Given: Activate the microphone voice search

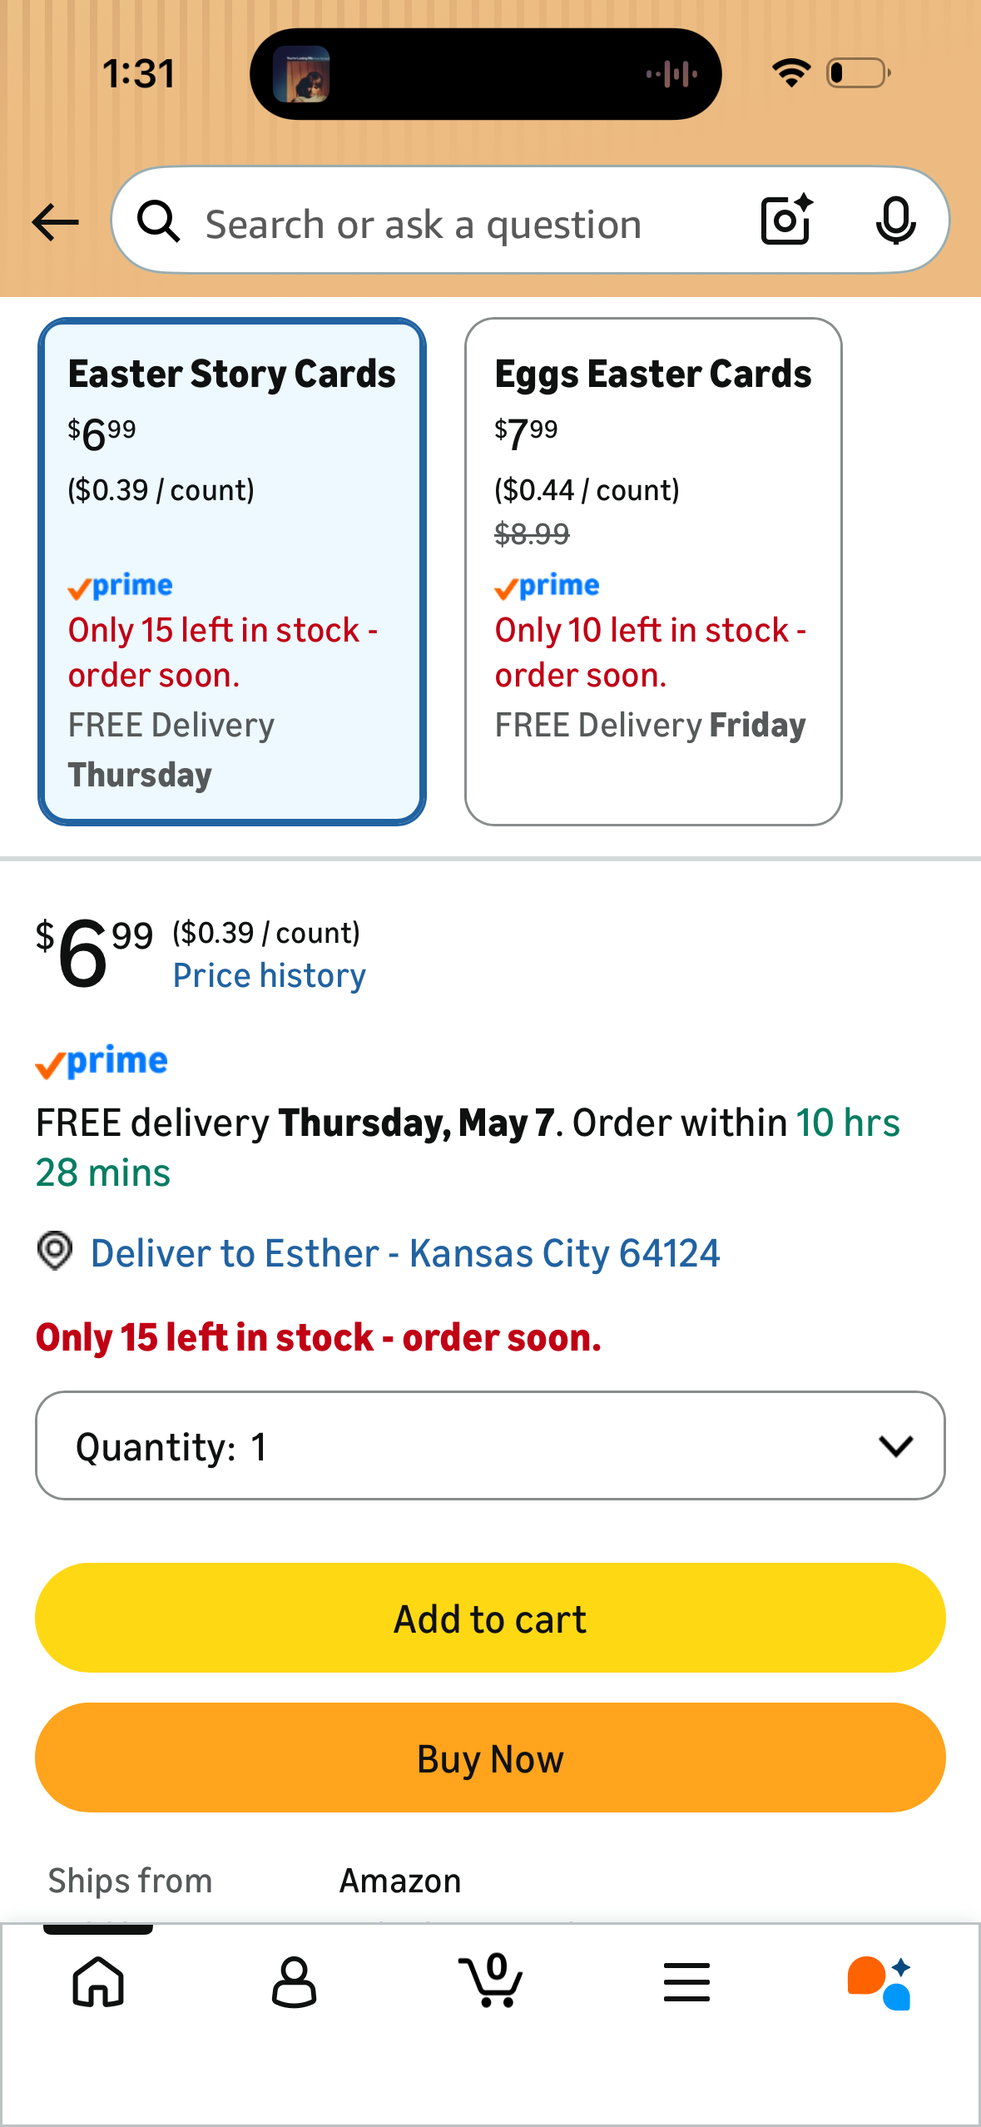Looking at the screenshot, I should (895, 221).
